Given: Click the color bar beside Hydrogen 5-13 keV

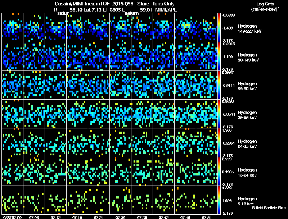Looking at the screenshot, I should point(219,200).
